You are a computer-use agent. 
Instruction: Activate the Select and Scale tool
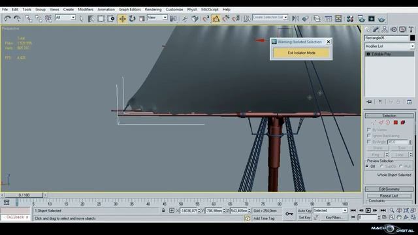142,18
